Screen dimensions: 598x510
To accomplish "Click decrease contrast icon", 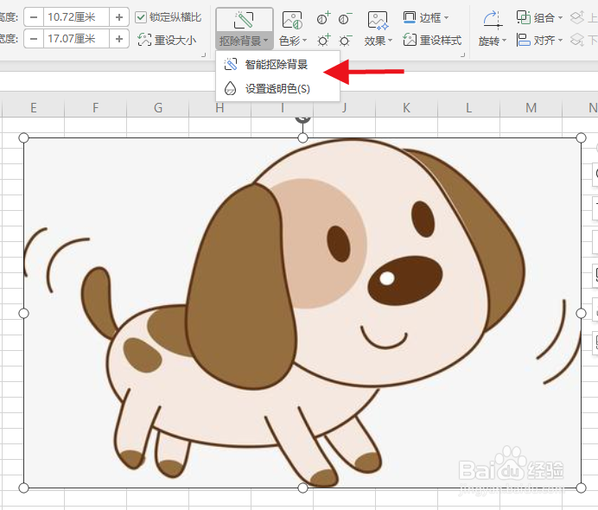I will point(345,18).
